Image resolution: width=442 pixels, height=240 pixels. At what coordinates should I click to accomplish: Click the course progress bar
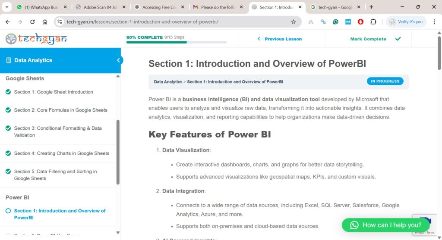click(x=176, y=42)
